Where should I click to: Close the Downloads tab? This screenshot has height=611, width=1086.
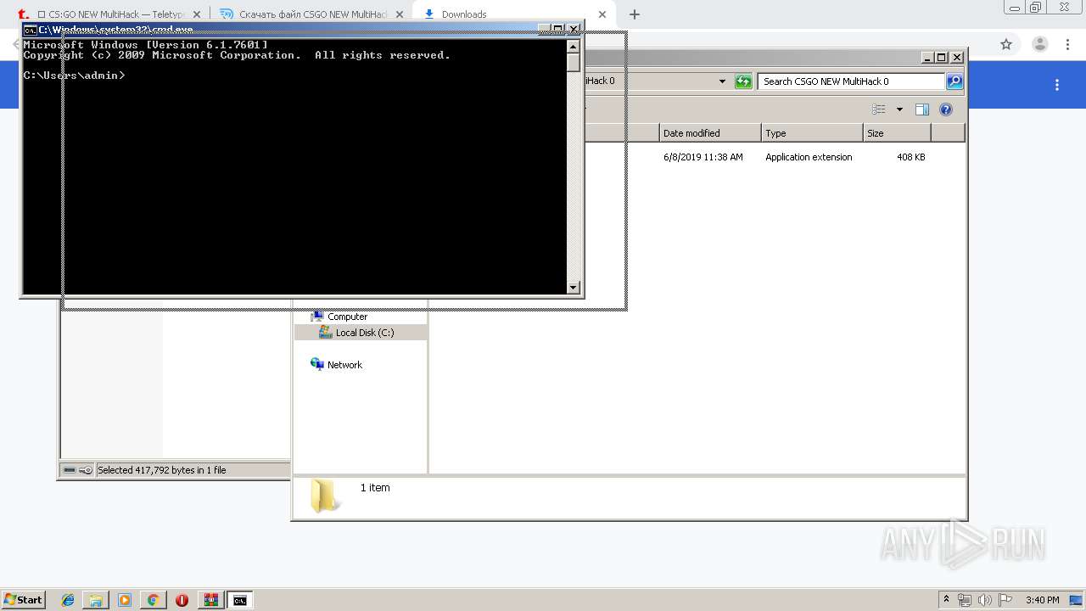coord(602,14)
